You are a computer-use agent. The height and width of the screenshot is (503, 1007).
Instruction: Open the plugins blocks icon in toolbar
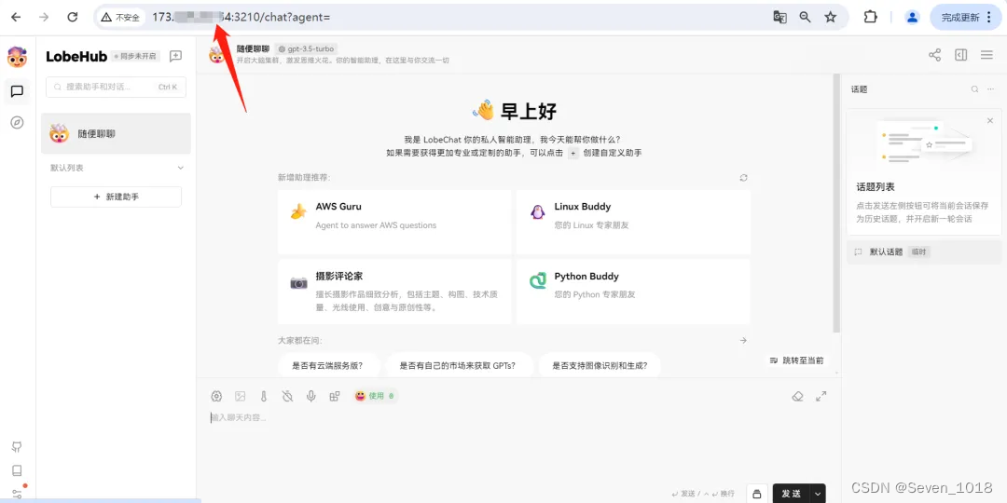point(335,397)
